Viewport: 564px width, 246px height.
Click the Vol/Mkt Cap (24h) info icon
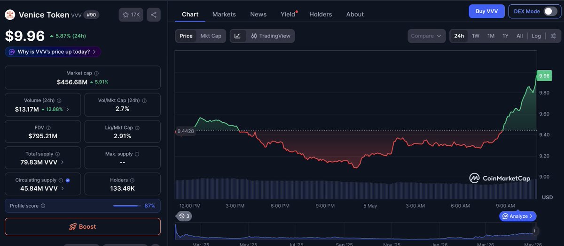144,101
